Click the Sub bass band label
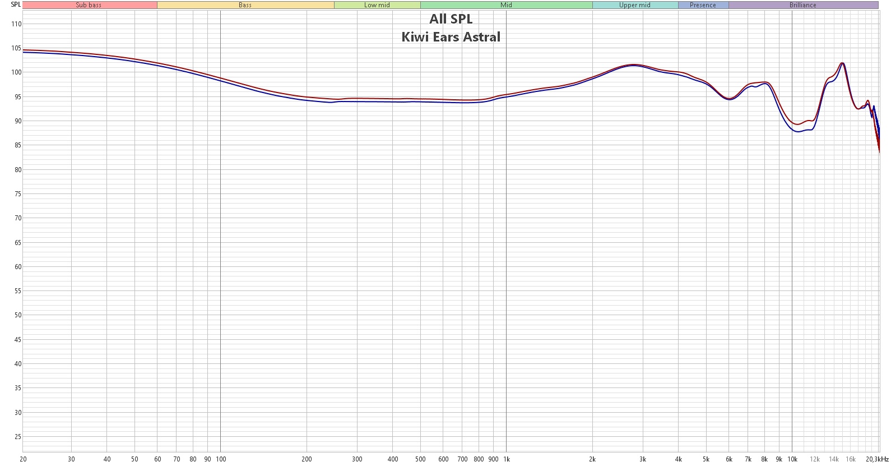The height and width of the screenshot is (466, 891). pyautogui.click(x=89, y=5)
